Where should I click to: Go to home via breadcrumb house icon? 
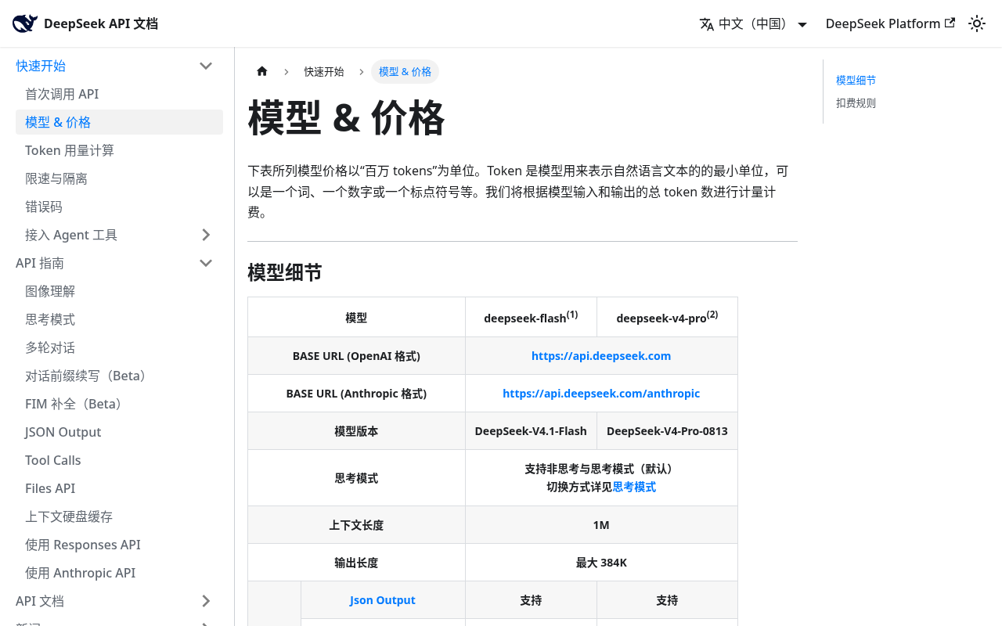(262, 71)
